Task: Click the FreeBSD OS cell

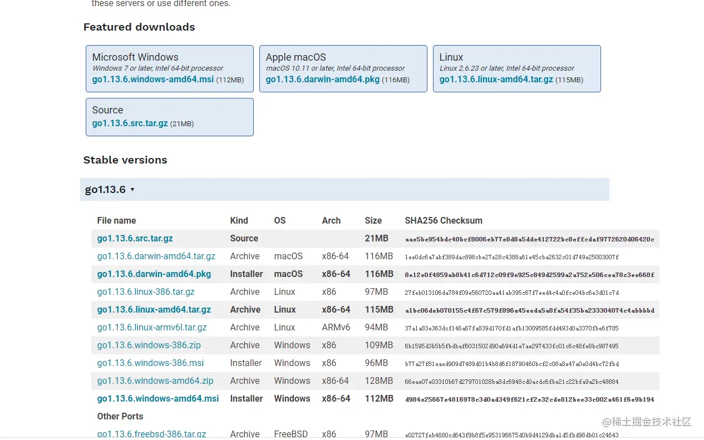Action: (x=291, y=434)
